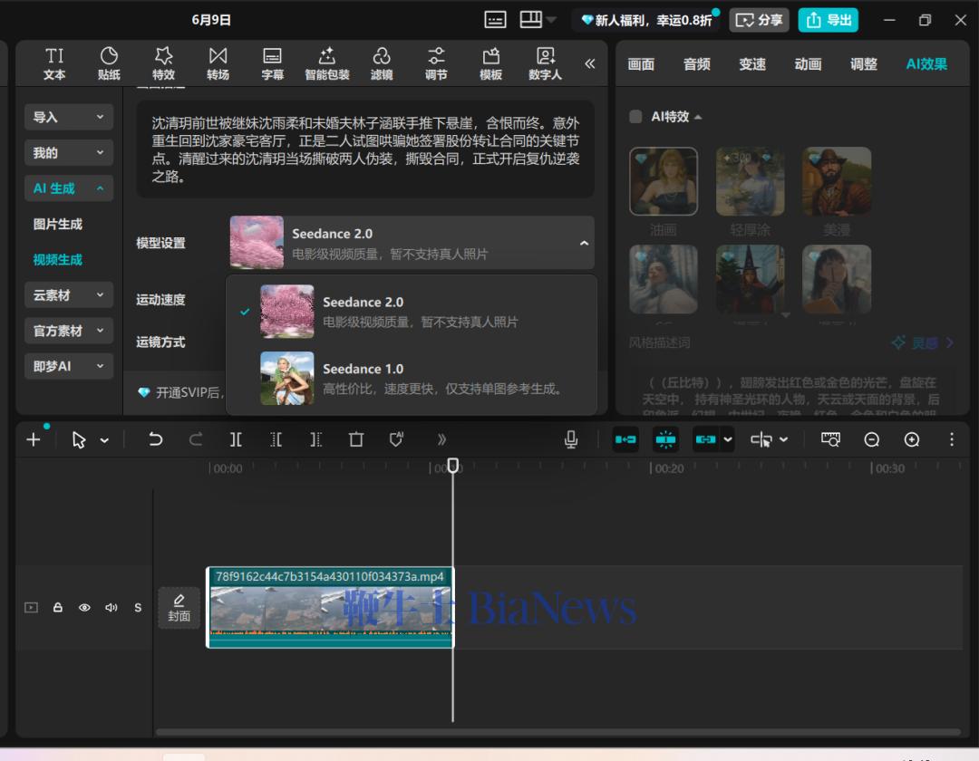Zoom out the timeline
The image size is (979, 761).
(x=872, y=439)
